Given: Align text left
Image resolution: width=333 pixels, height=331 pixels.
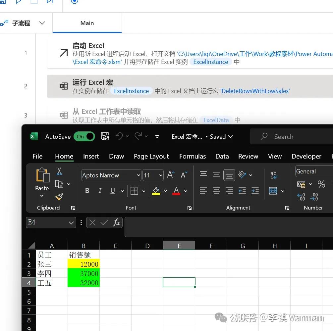Looking at the screenshot, I should tap(203, 191).
